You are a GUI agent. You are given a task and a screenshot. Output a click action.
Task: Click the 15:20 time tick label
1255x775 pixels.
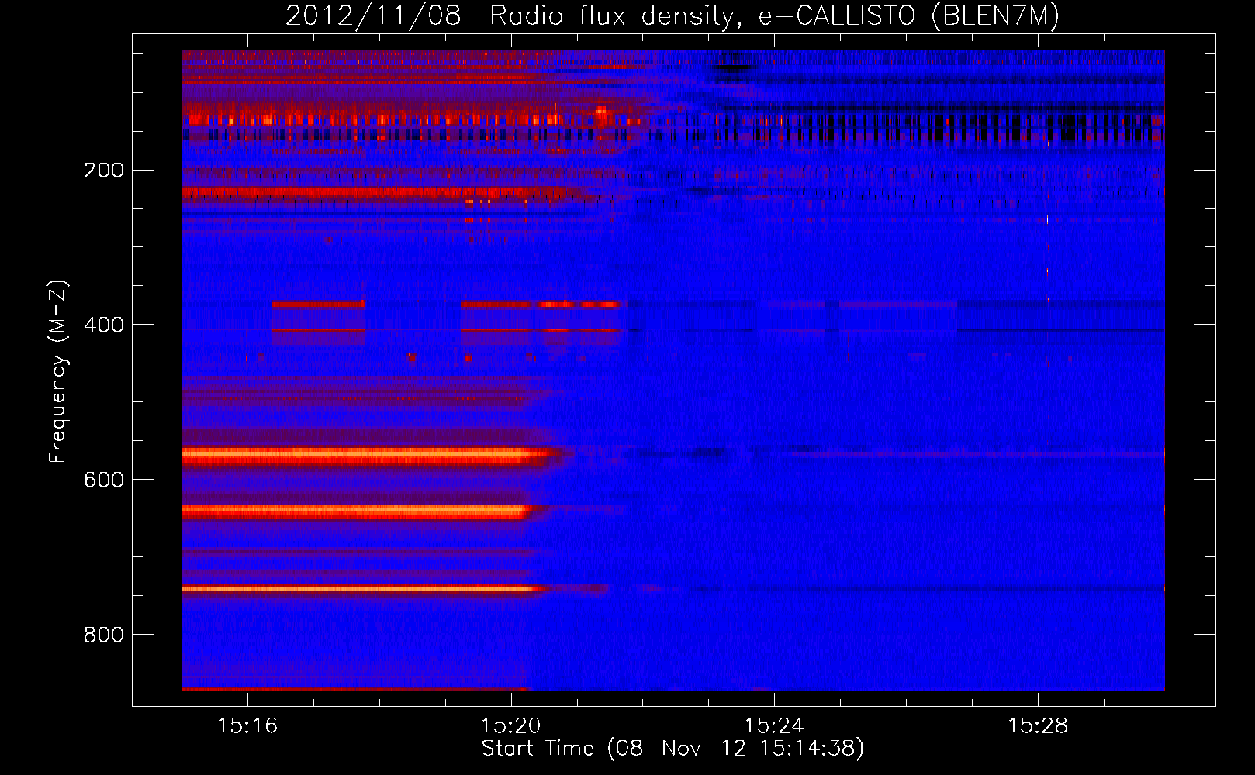510,725
